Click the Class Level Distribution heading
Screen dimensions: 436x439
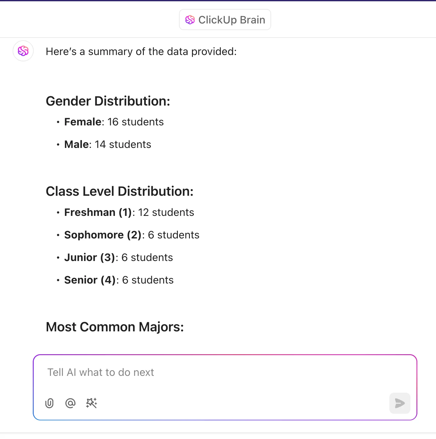click(x=120, y=191)
